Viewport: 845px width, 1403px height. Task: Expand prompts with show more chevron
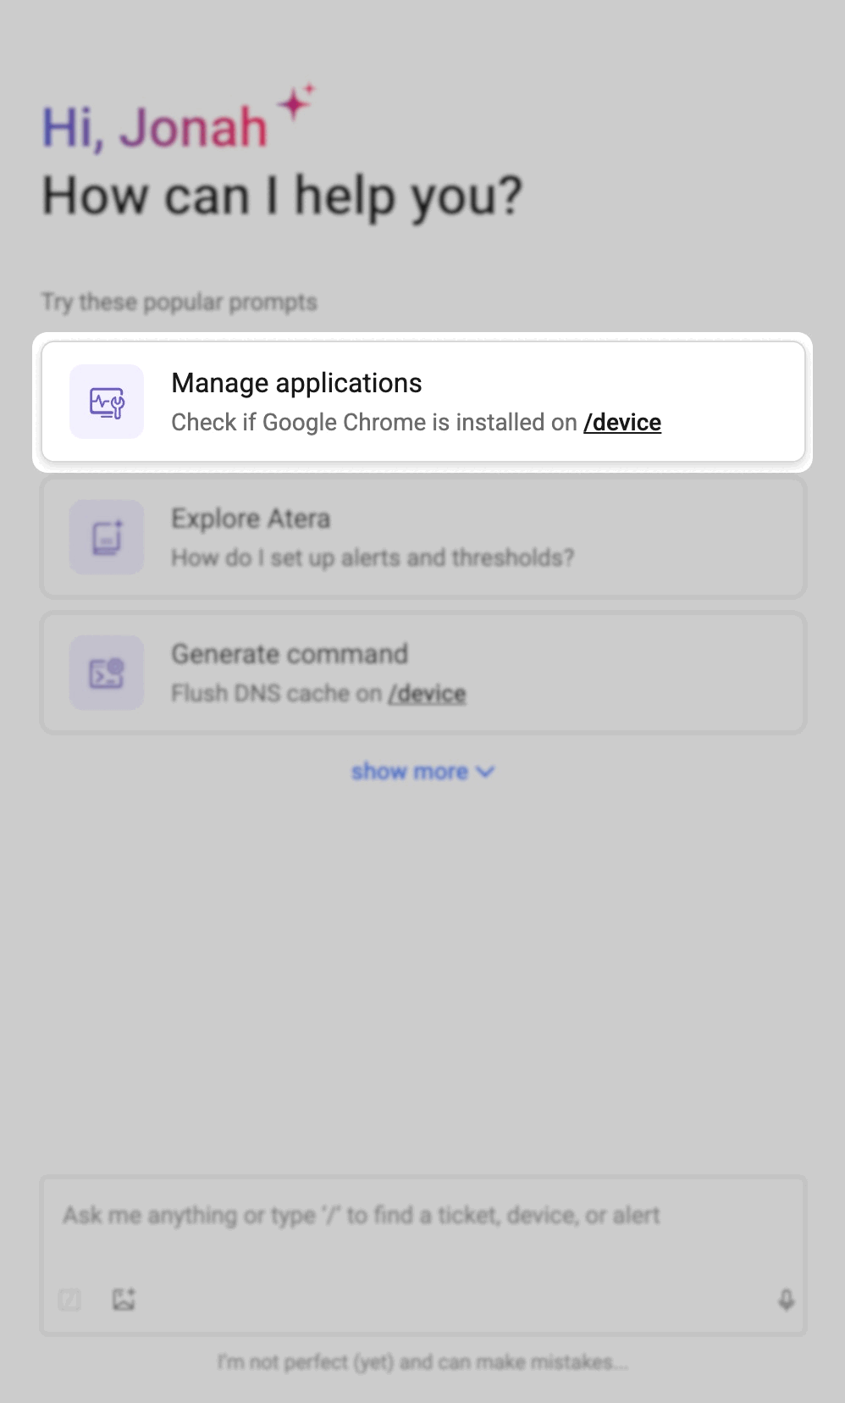pyautogui.click(x=485, y=772)
